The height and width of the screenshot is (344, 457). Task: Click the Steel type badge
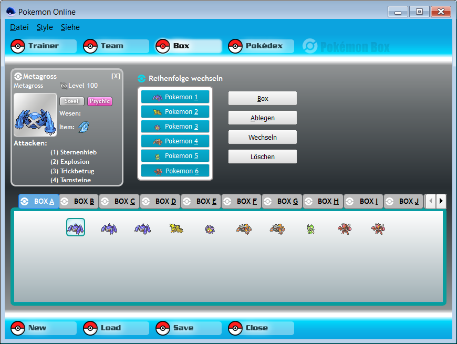coord(71,101)
